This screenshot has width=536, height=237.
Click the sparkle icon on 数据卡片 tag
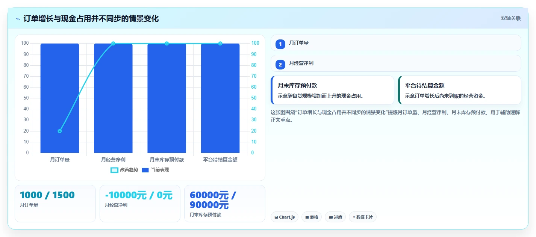354,217
